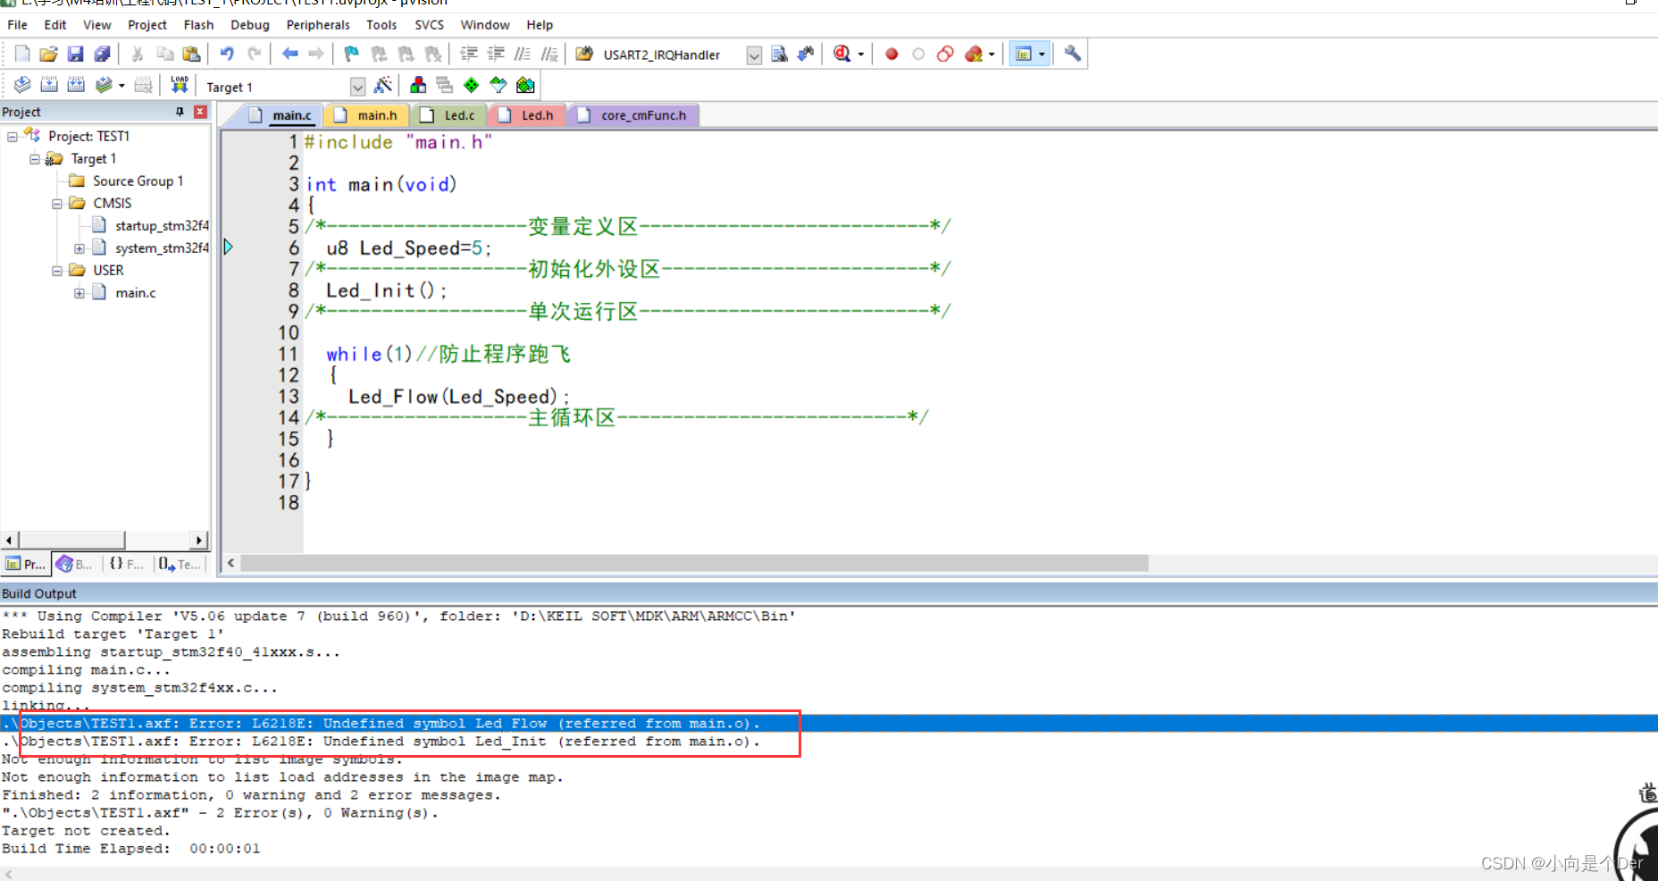Save the current file
This screenshot has height=881, width=1658.
point(76,54)
